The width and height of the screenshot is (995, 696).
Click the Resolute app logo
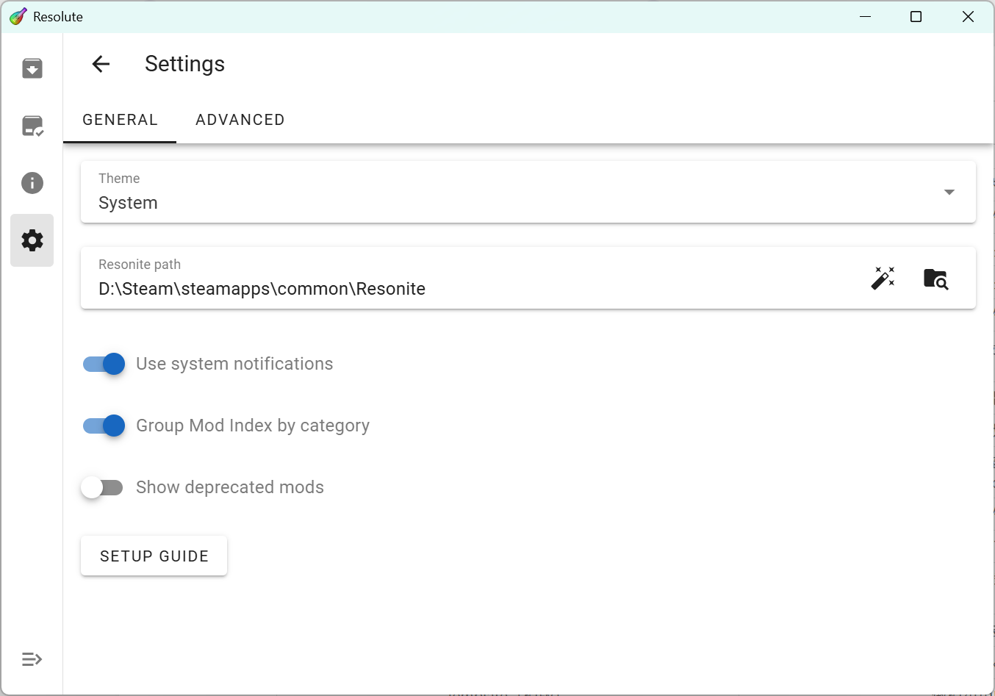(18, 16)
